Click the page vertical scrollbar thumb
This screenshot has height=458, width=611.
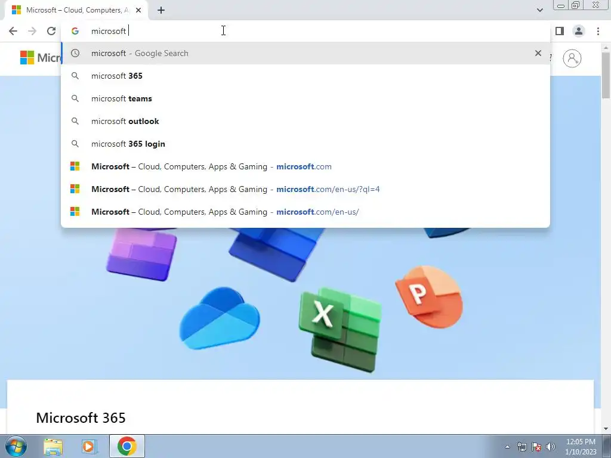(x=606, y=75)
